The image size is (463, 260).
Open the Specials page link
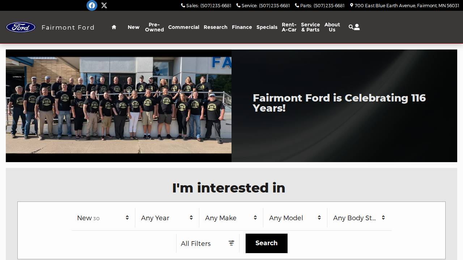coord(267,27)
